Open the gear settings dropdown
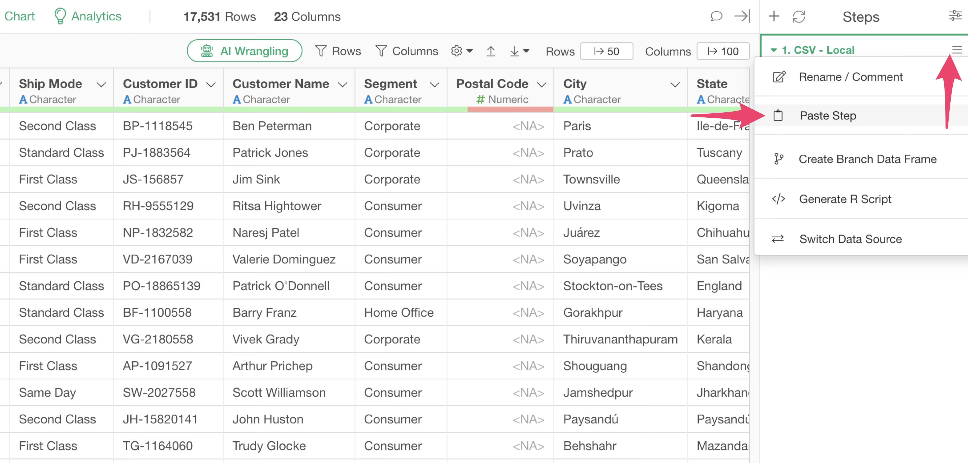968x463 pixels. (x=462, y=51)
